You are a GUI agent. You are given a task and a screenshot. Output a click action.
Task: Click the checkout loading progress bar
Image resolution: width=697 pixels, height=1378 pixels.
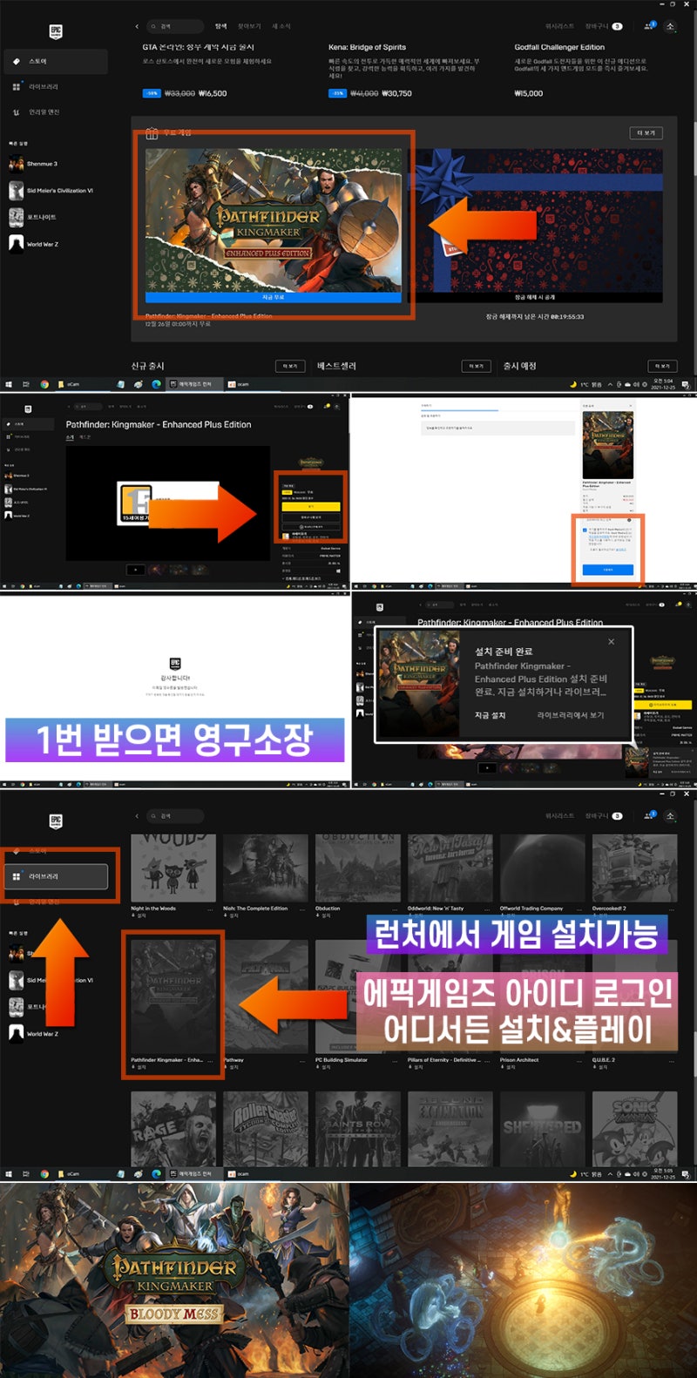click(459, 410)
